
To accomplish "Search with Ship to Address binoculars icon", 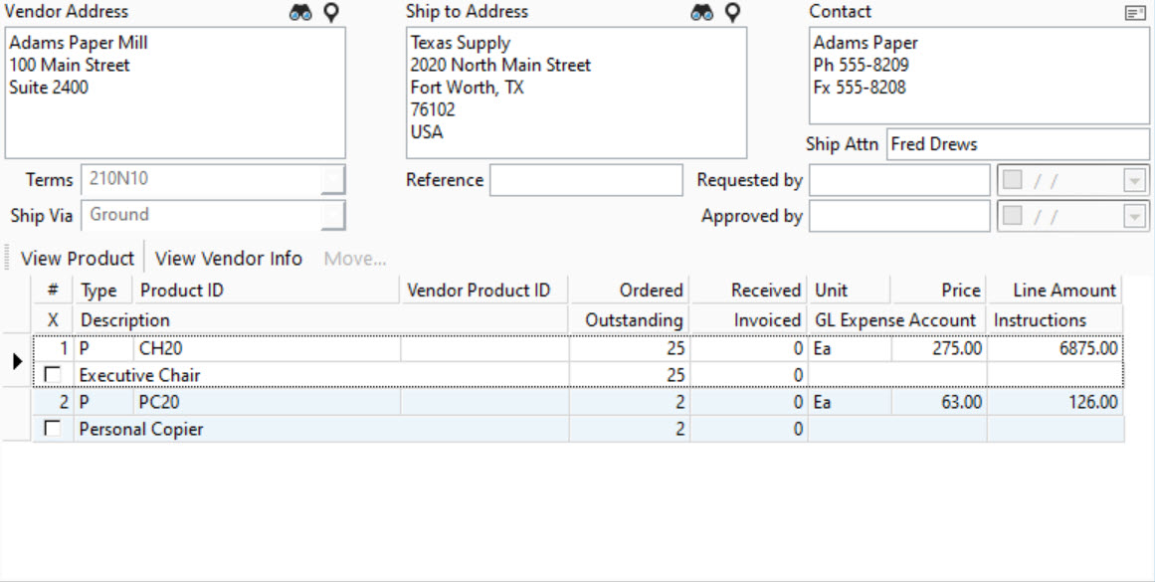I will point(702,11).
